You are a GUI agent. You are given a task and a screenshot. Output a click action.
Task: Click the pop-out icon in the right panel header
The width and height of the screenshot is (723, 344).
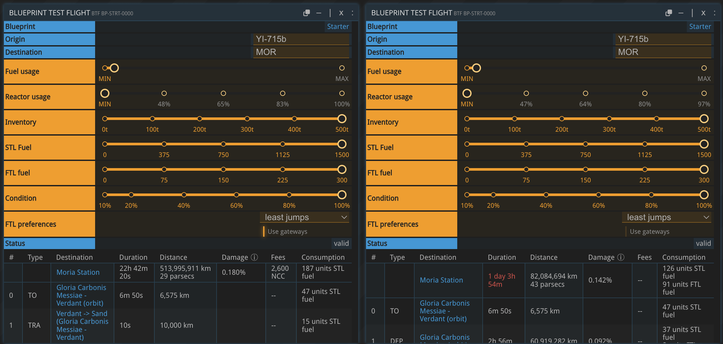click(x=668, y=13)
